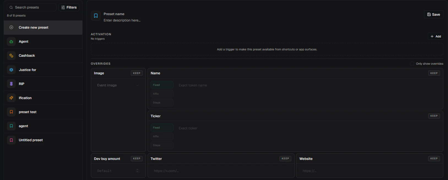
Task: Click the No triggers status text
Action: point(98,39)
